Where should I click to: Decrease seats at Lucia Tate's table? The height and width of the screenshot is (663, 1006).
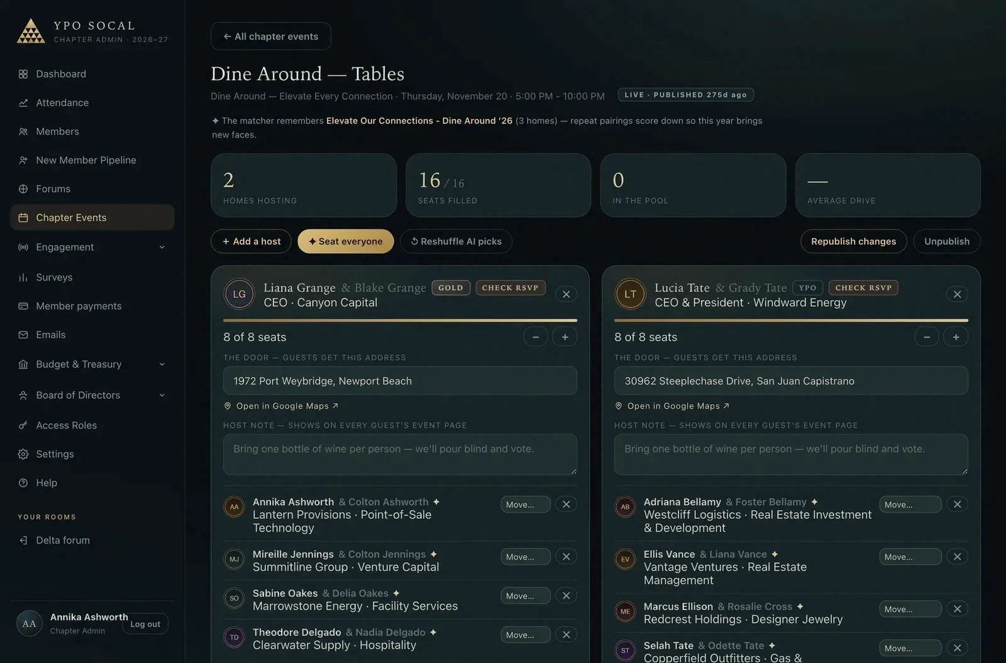(927, 337)
